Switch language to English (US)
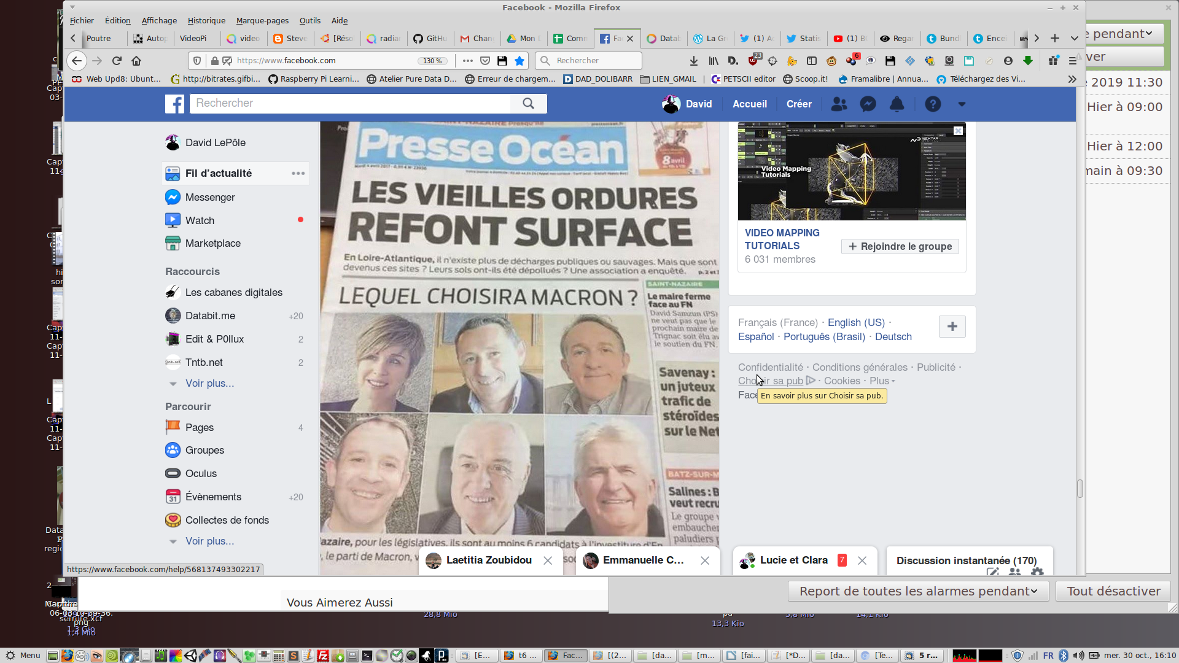The width and height of the screenshot is (1179, 663). point(856,323)
